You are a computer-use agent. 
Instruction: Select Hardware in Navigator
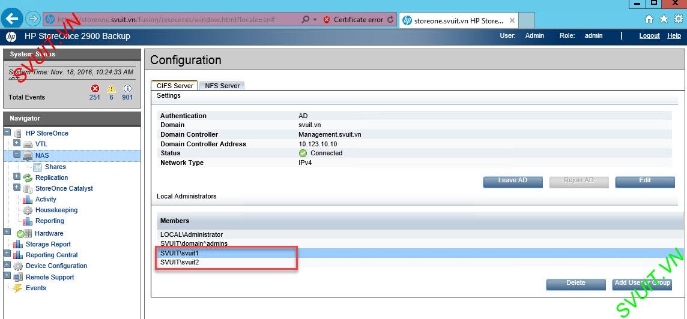pyautogui.click(x=49, y=233)
